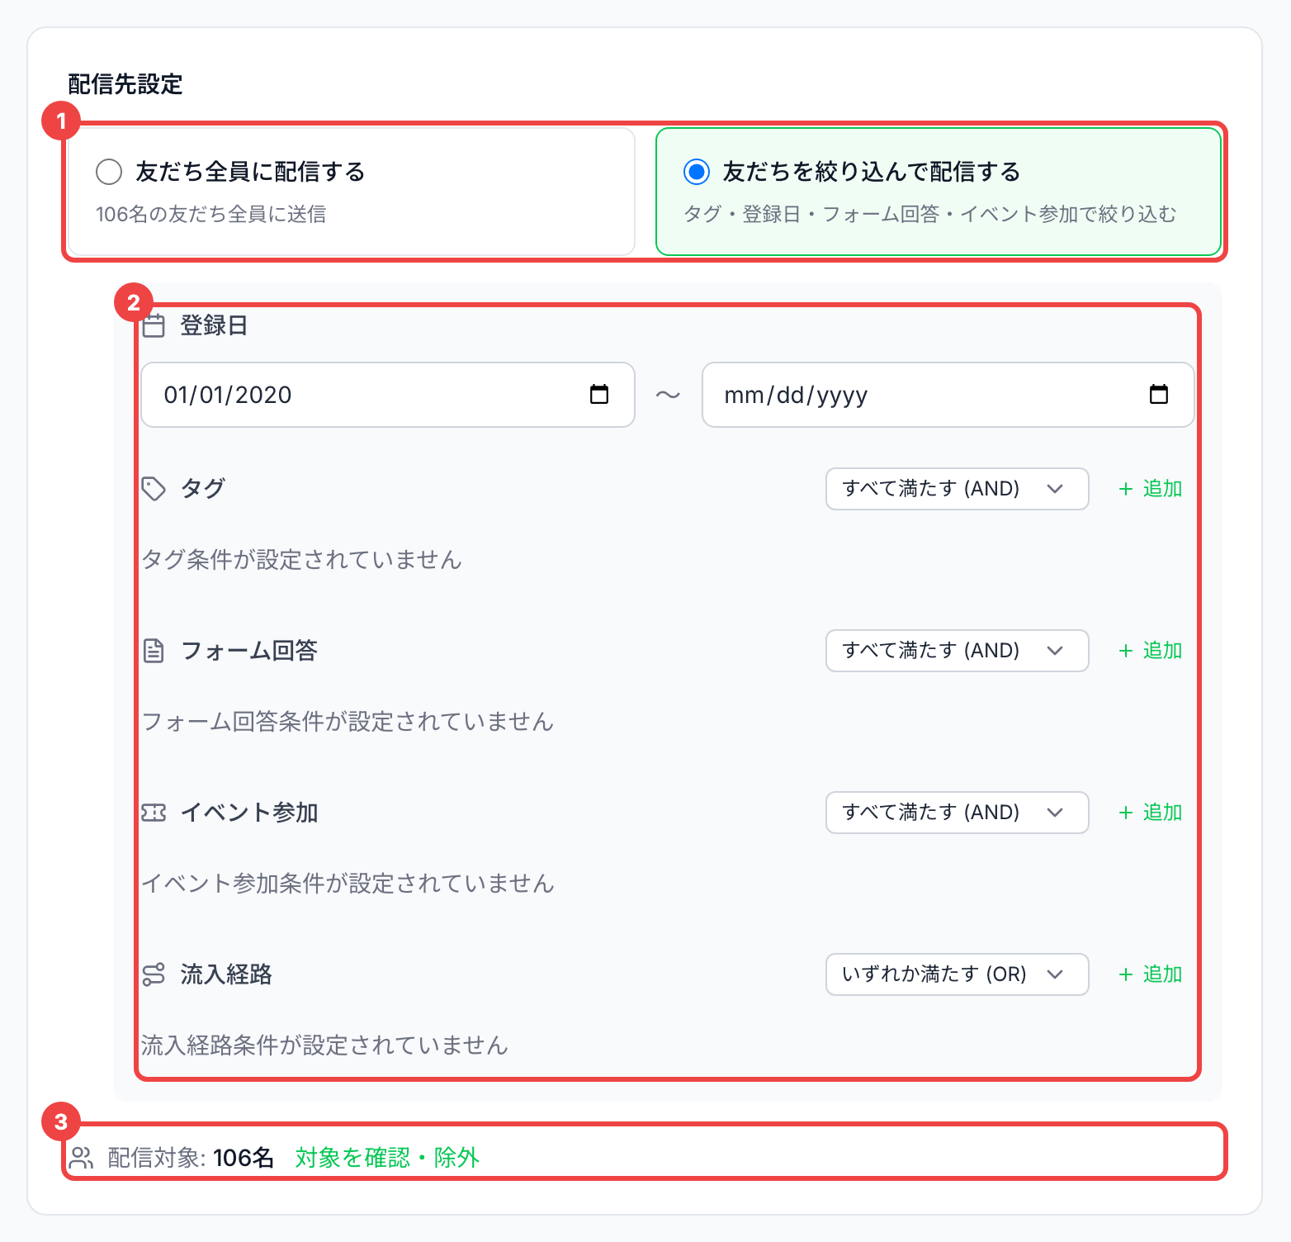This screenshot has height=1242, width=1291.
Task: Add an イベント参加 condition with 追加
Action: 1150,813
